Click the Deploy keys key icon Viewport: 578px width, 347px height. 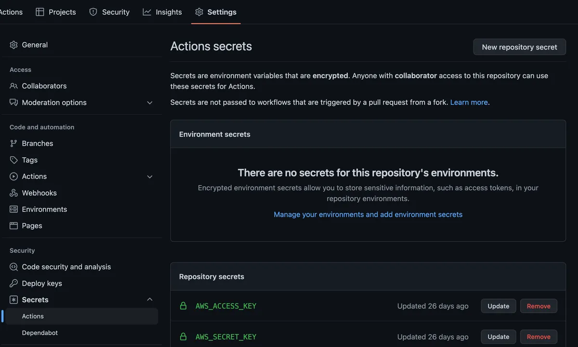coord(13,284)
